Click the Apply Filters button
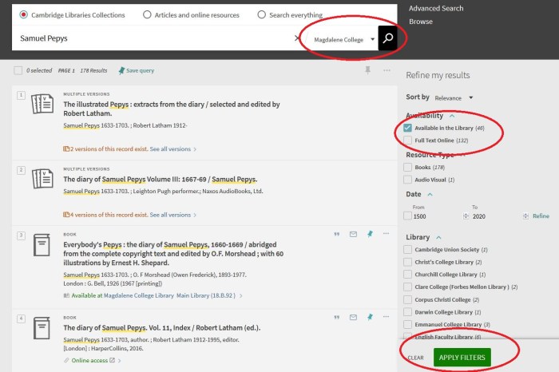 (462, 358)
